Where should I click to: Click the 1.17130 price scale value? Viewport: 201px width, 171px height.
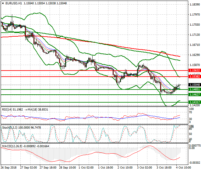(195, 35)
